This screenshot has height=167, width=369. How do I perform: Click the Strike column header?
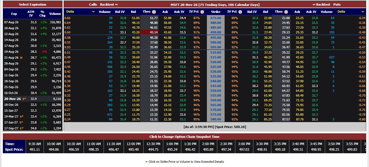(x=216, y=12)
